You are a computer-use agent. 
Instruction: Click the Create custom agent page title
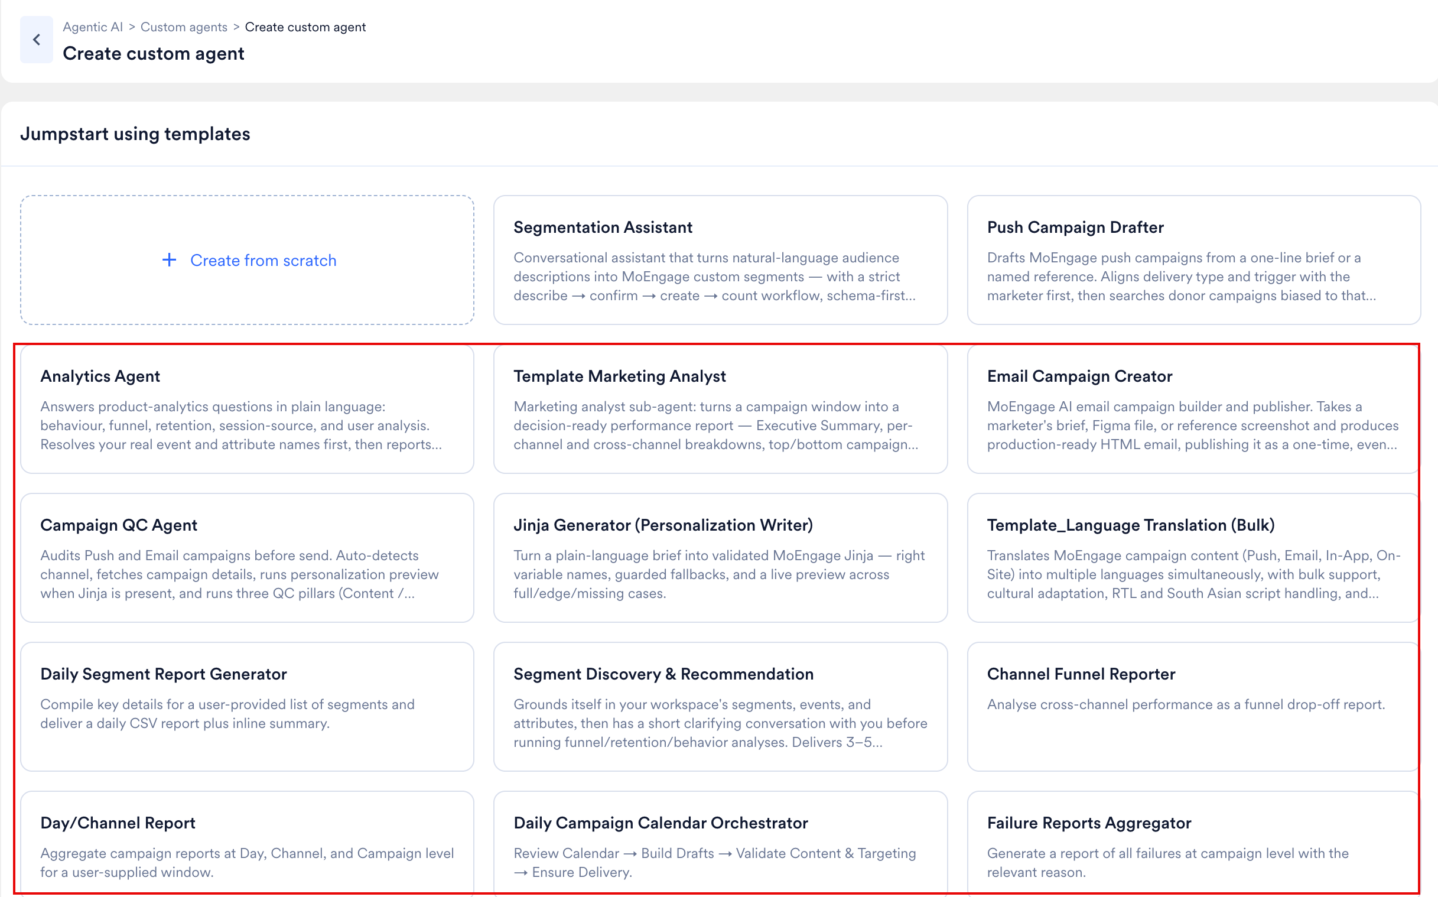pyautogui.click(x=154, y=53)
